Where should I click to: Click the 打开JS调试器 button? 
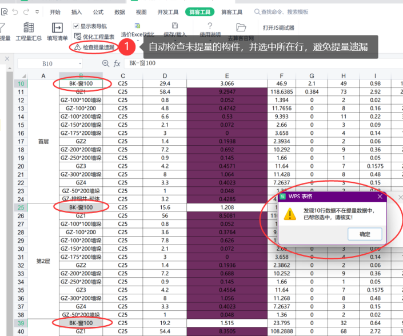pos(278,27)
